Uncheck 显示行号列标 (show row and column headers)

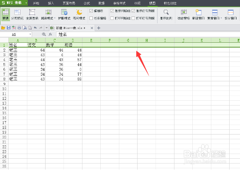click(x=133, y=11)
